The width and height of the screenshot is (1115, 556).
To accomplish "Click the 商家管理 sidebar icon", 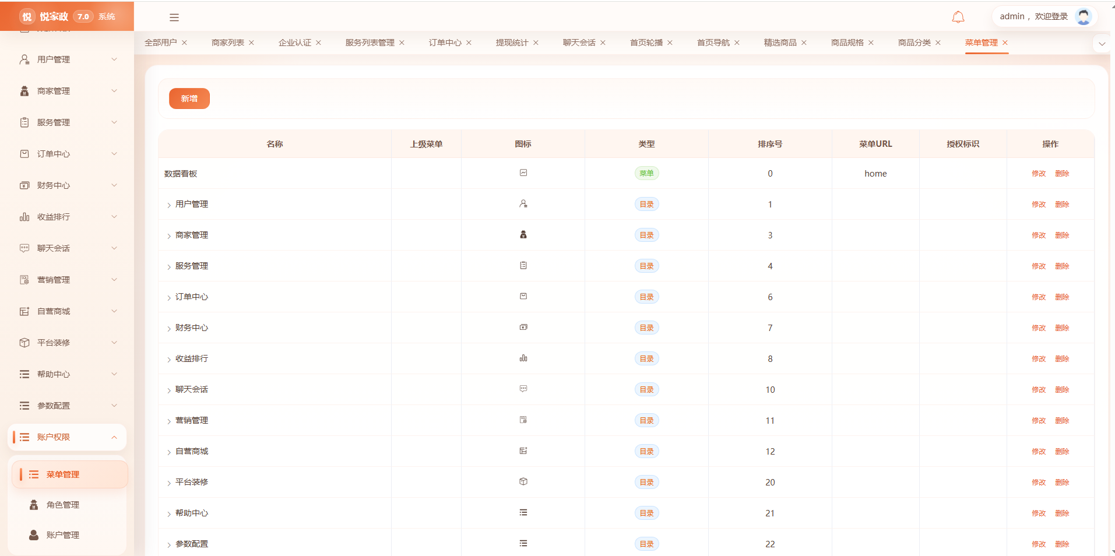I will pos(24,91).
